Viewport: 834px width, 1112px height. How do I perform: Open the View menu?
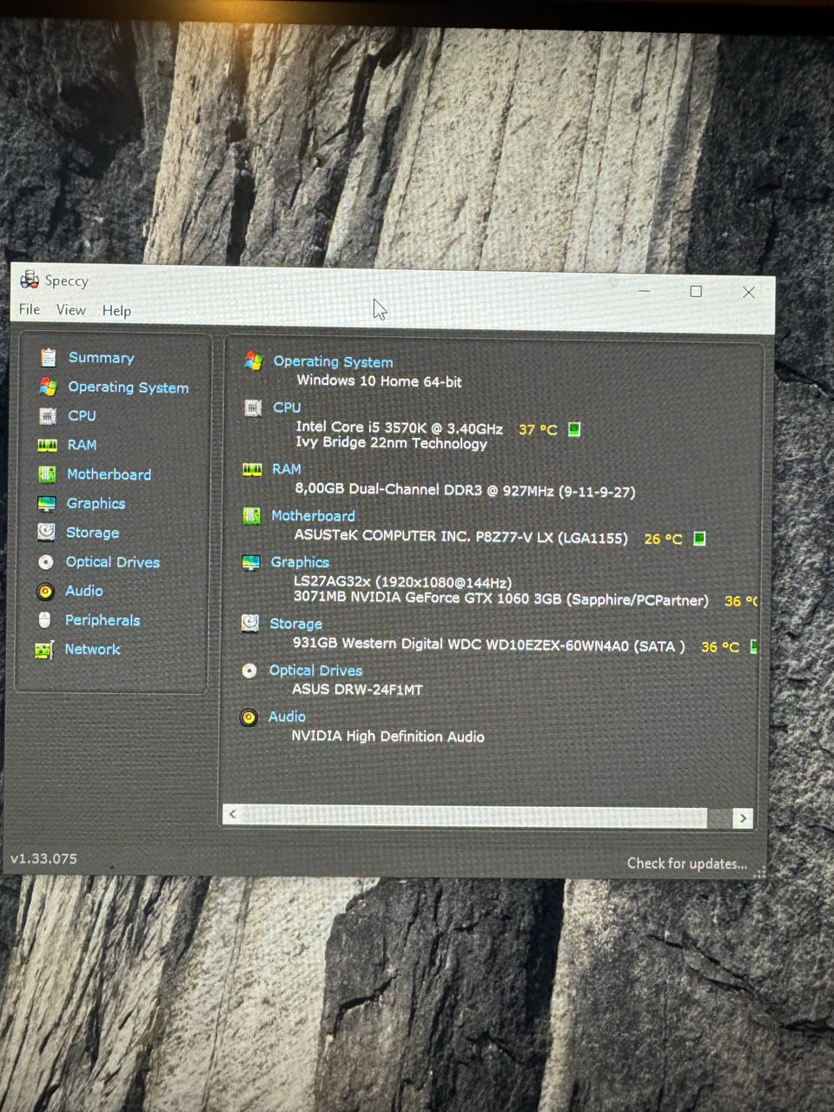point(71,310)
